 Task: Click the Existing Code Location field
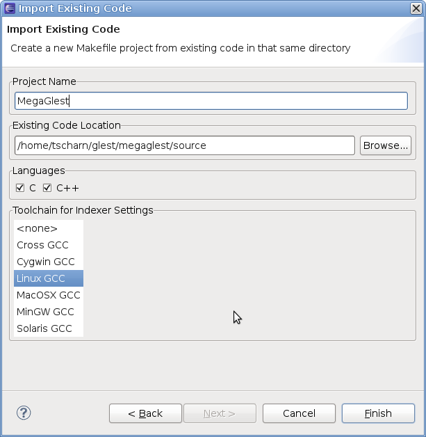(185, 145)
